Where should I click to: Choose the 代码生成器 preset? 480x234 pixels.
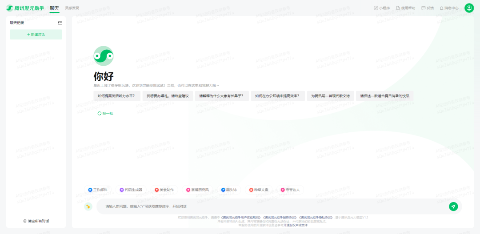(131, 190)
